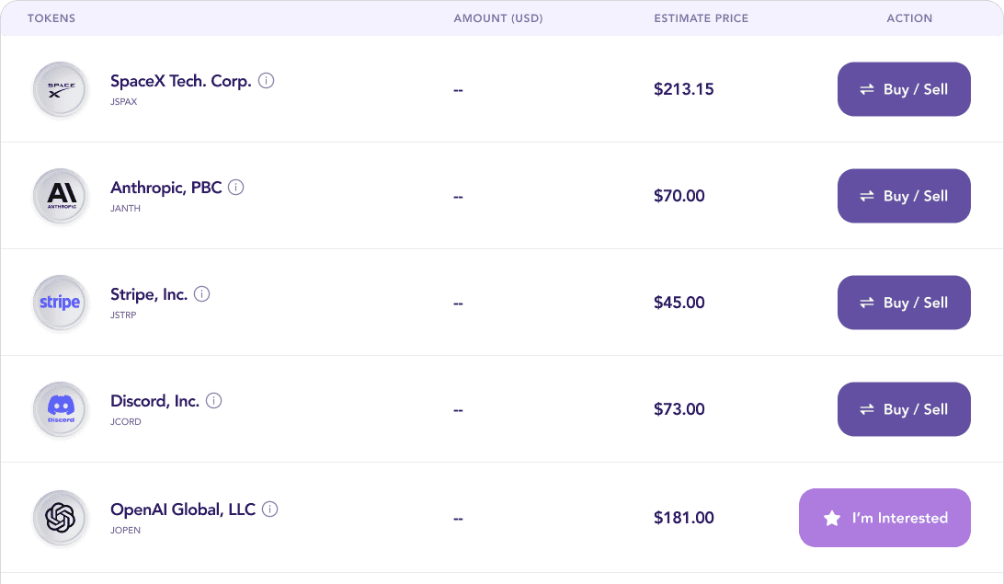Image resolution: width=1004 pixels, height=584 pixels.
Task: Click the Anthropic token logo
Action: point(61,196)
